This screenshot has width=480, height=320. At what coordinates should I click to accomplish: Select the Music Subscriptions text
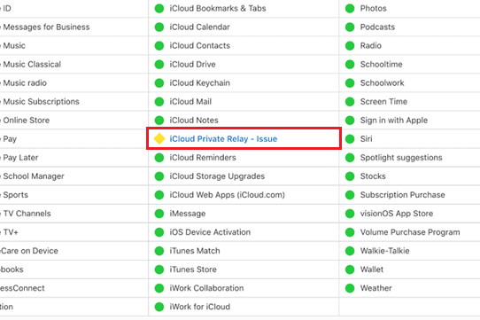(41, 101)
